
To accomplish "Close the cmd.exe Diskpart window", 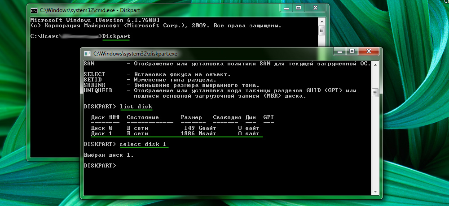I will pos(316,8).
